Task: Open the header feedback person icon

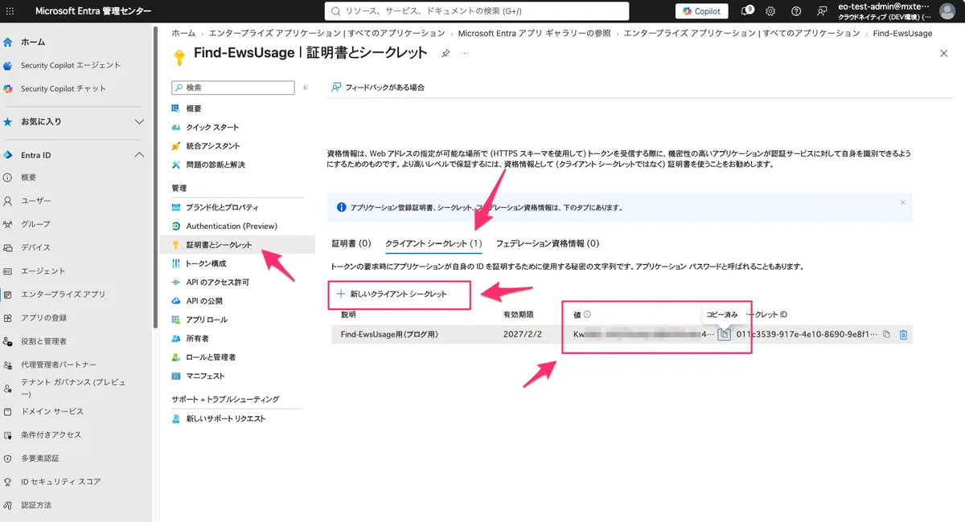Action: point(821,11)
